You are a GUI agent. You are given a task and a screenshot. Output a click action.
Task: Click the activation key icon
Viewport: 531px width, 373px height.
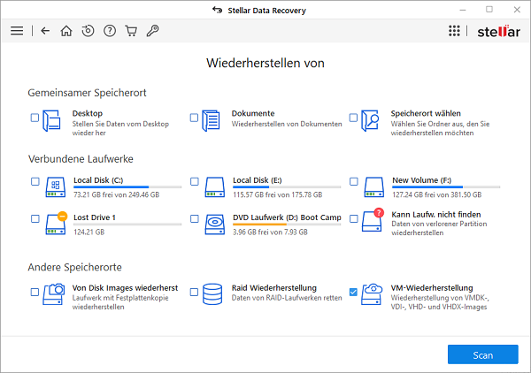[x=153, y=31]
